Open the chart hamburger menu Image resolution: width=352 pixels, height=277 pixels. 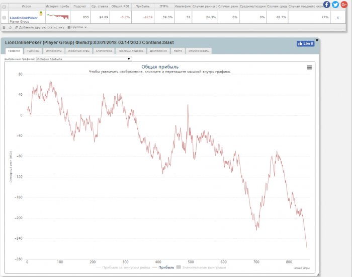[309, 67]
